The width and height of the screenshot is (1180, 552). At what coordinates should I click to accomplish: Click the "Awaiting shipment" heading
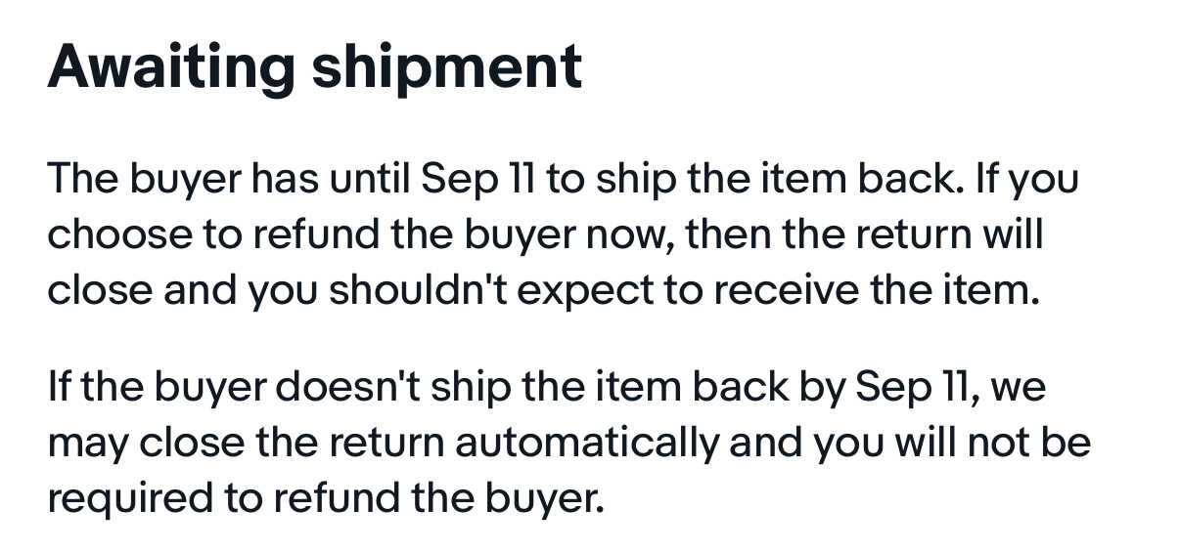(x=314, y=66)
